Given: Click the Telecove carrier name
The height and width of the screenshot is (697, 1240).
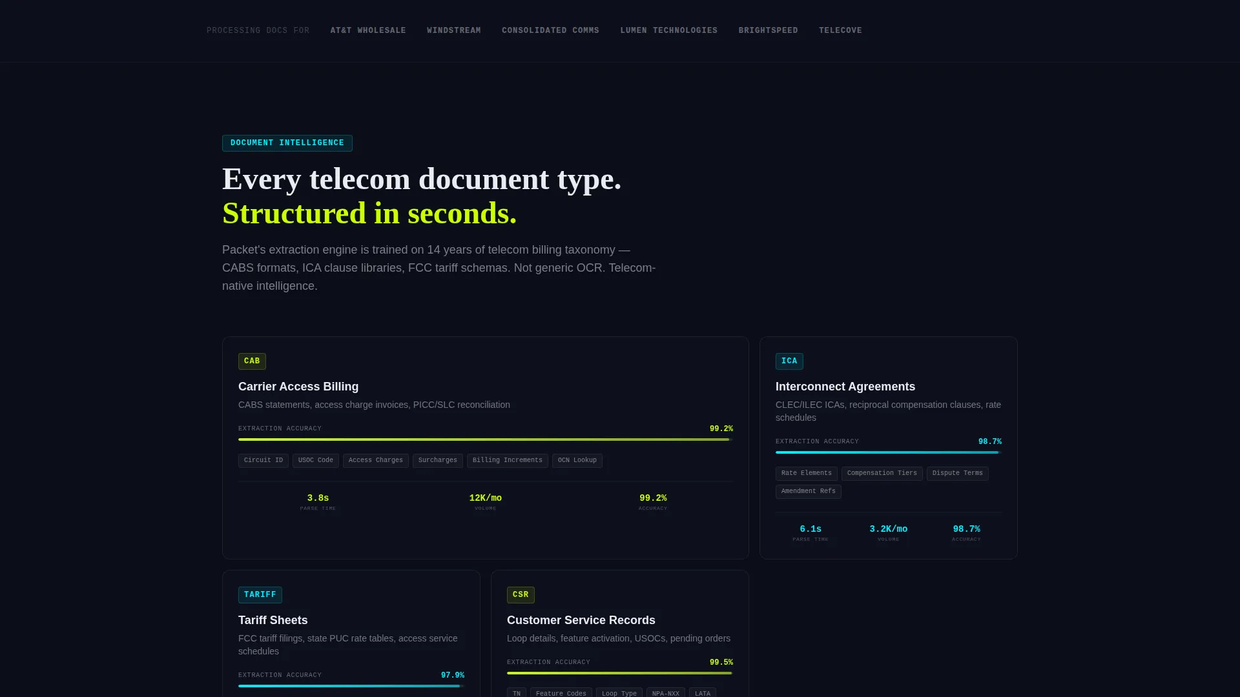Looking at the screenshot, I should click(x=840, y=30).
